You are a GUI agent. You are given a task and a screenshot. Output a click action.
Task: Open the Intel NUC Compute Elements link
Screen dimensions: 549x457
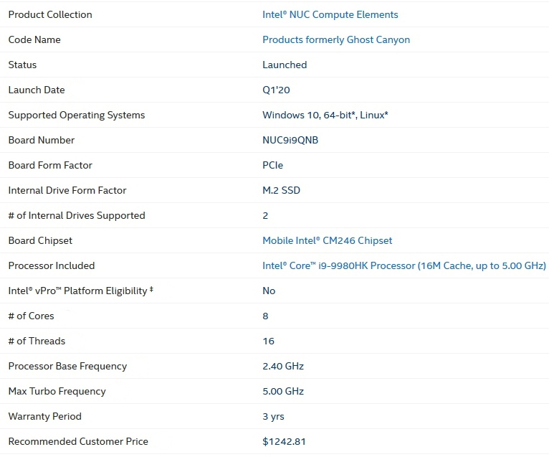330,15
